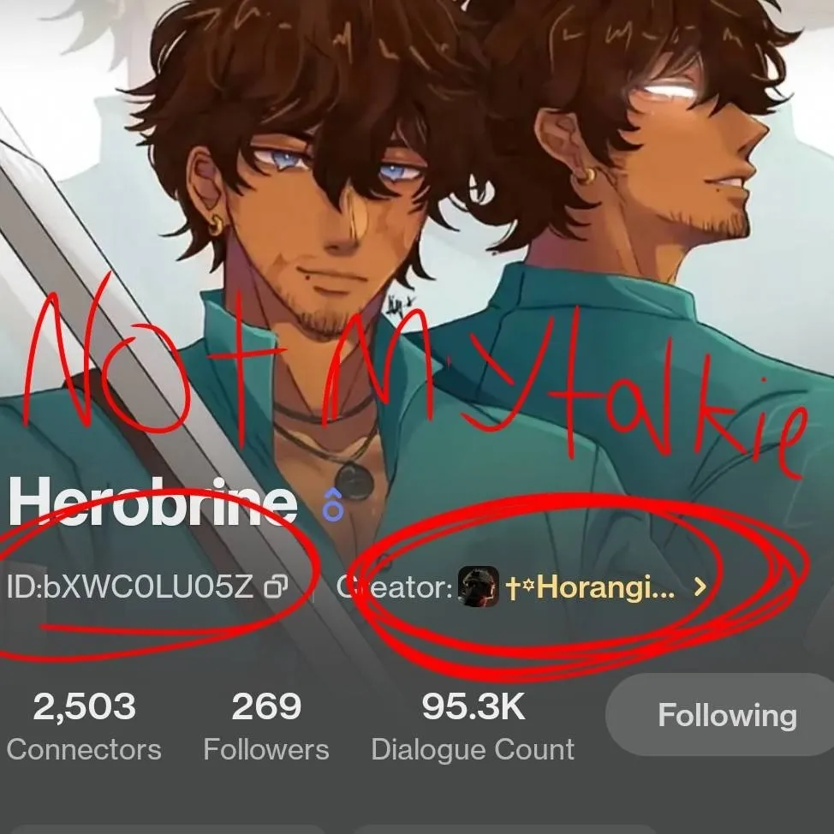Select the Herobrine character name title
The height and width of the screenshot is (834, 834).
pos(152,501)
